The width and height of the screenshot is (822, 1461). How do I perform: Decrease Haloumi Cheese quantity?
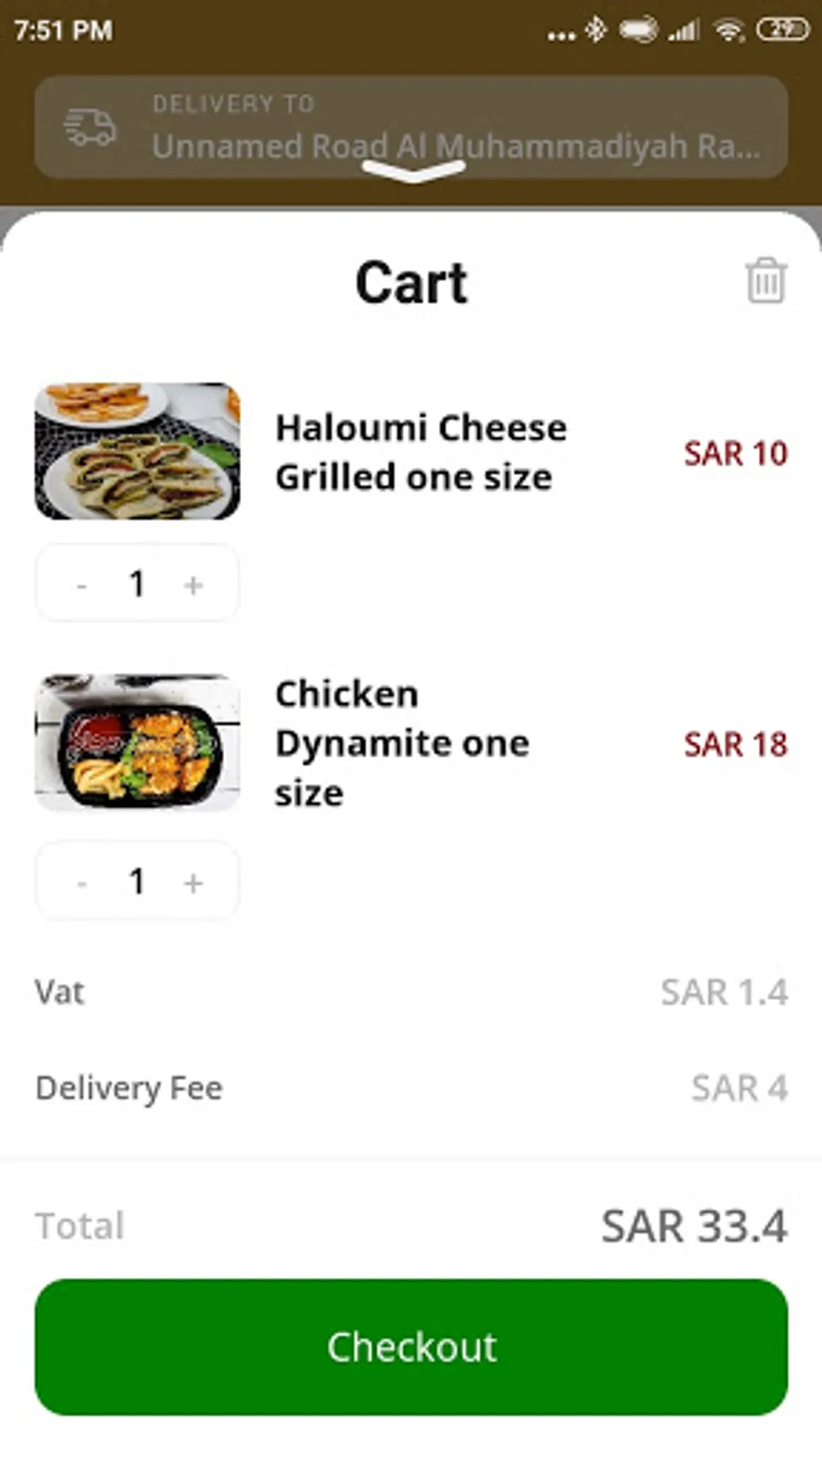(x=82, y=584)
